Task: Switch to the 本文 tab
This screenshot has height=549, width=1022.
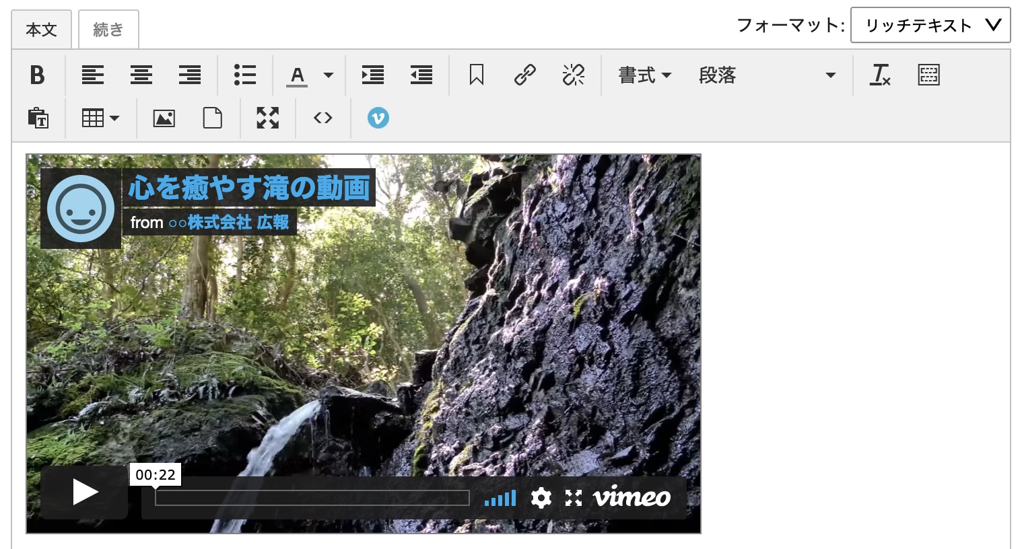Action: coord(42,30)
